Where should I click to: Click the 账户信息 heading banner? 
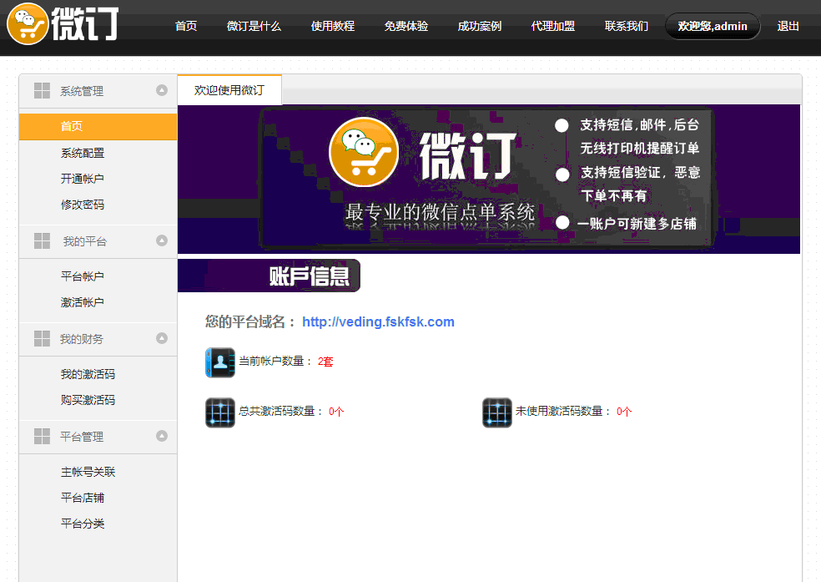pyautogui.click(x=269, y=276)
